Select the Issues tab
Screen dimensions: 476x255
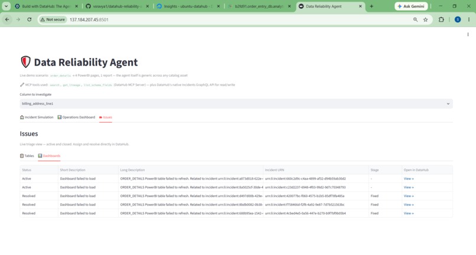coord(106,117)
